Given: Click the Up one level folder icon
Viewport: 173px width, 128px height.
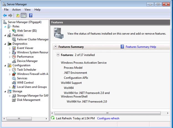Looking at the screenshot, I should 18,15.
